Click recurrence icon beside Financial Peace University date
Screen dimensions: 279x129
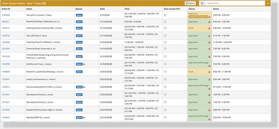point(111,49)
